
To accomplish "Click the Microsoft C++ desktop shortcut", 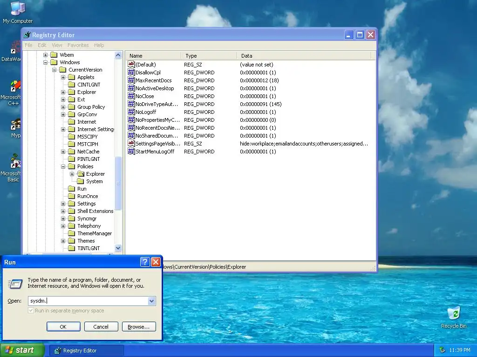I will pyautogui.click(x=13, y=93).
